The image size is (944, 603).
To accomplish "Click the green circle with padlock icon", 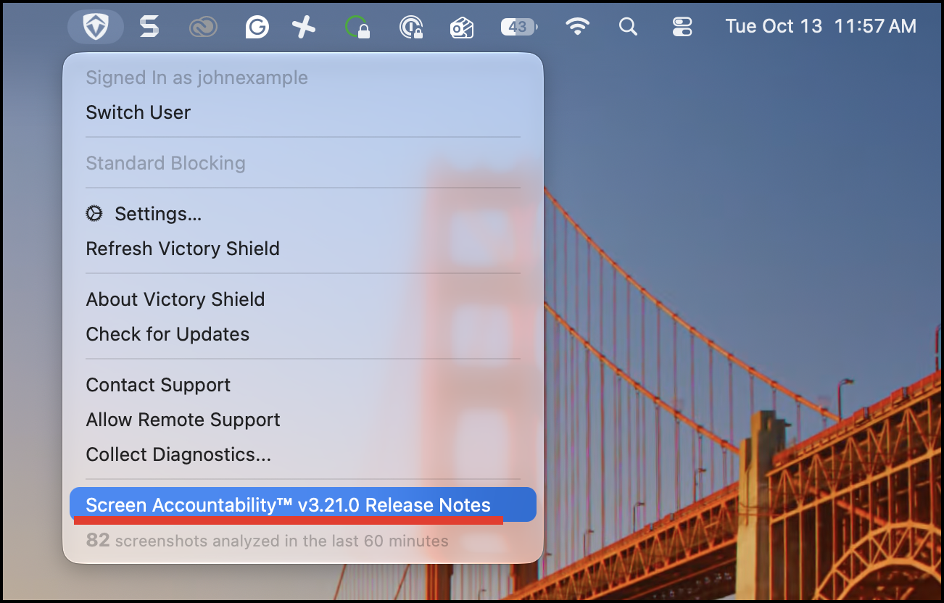I will click(x=358, y=28).
